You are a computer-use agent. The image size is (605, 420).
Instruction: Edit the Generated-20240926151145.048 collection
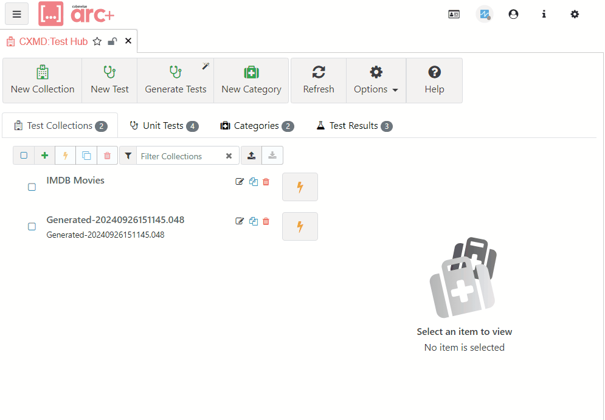(x=240, y=221)
